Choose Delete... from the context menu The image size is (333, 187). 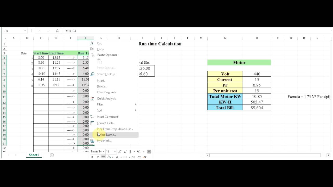(114, 86)
